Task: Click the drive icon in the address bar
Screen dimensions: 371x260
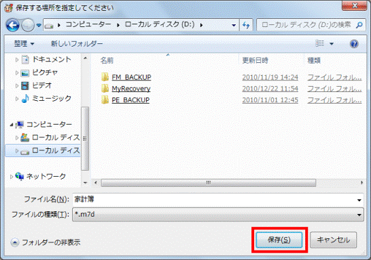Action: click(x=49, y=25)
